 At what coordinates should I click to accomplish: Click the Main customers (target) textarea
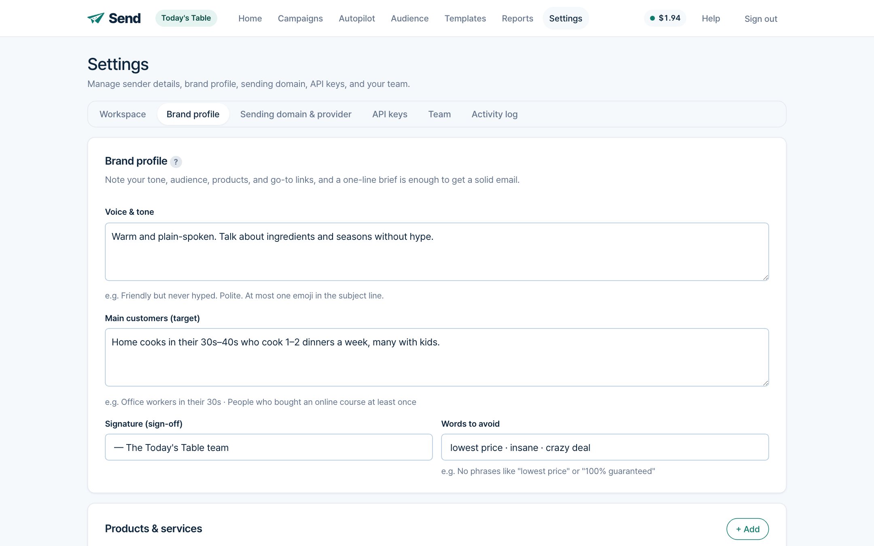click(x=437, y=357)
